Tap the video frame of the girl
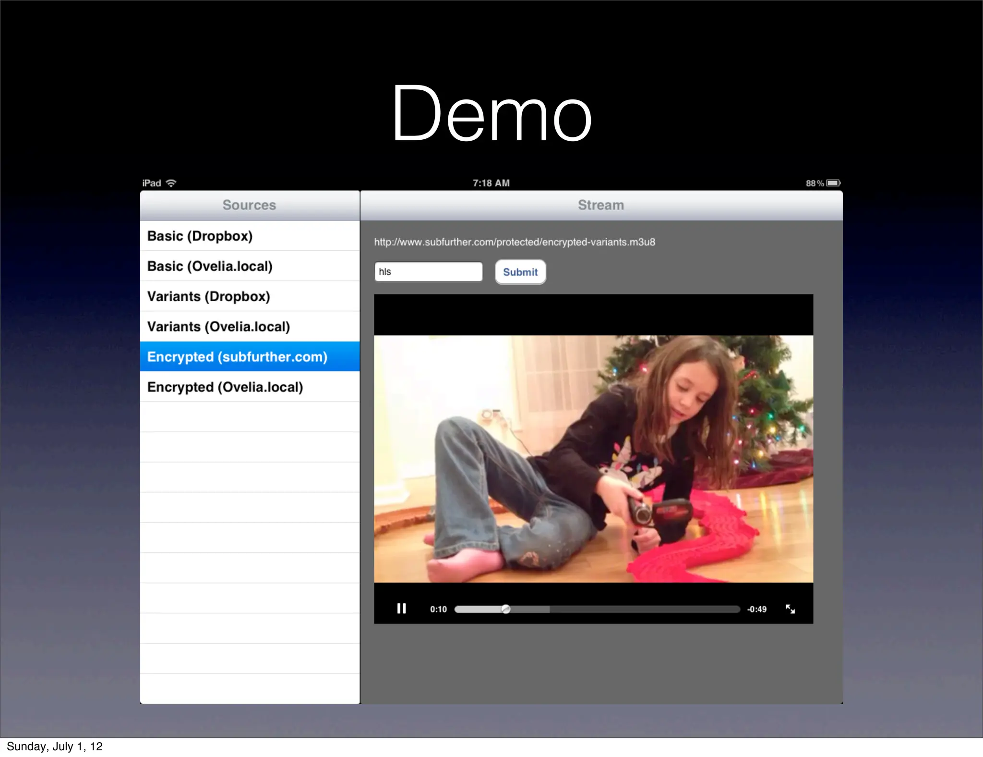983x757 pixels. tap(593, 459)
